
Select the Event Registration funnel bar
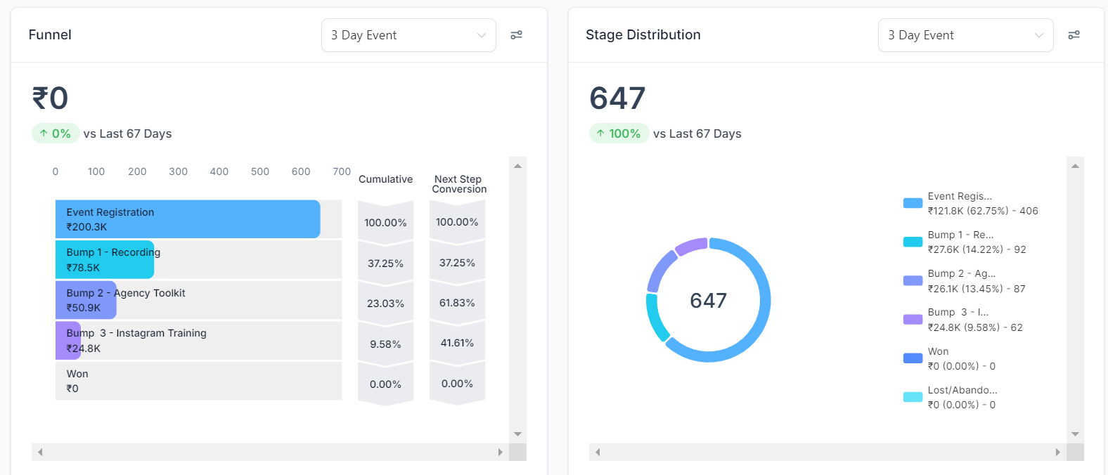tap(188, 219)
